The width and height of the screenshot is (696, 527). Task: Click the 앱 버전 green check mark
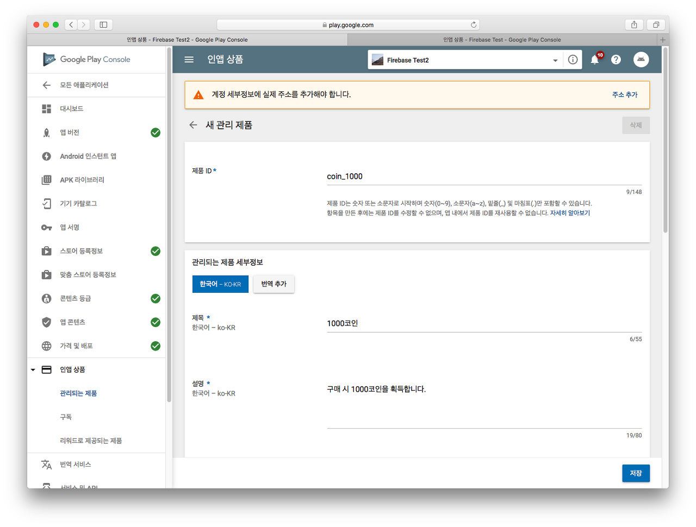point(156,133)
